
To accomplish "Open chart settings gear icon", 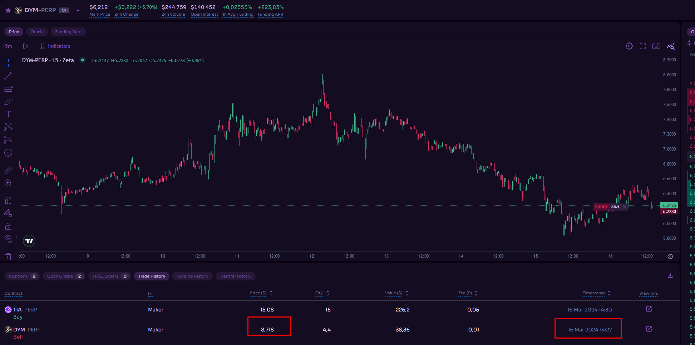I will coord(629,46).
